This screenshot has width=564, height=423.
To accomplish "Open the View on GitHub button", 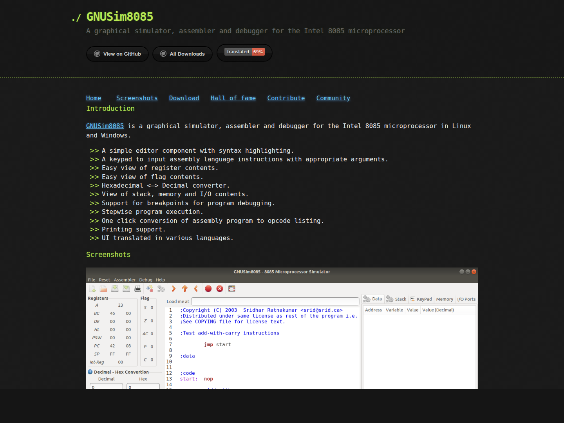I will [117, 54].
